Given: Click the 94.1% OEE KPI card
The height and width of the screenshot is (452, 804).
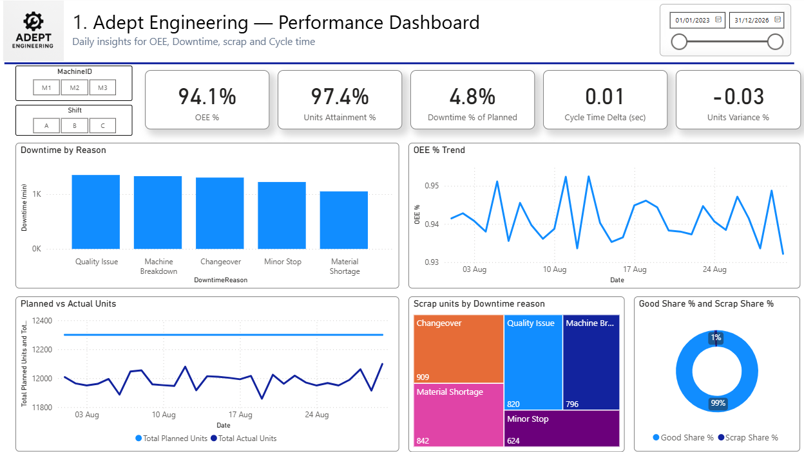Looking at the screenshot, I should 207,99.
